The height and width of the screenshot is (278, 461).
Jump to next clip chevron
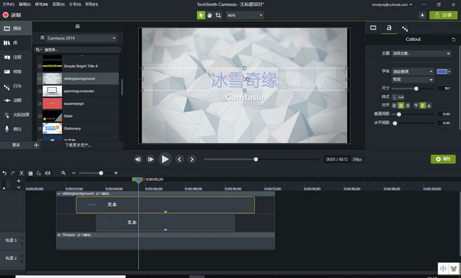point(192,159)
